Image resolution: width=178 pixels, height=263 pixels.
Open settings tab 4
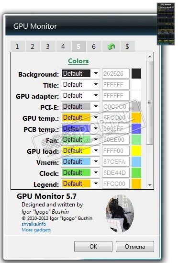coord(63,46)
